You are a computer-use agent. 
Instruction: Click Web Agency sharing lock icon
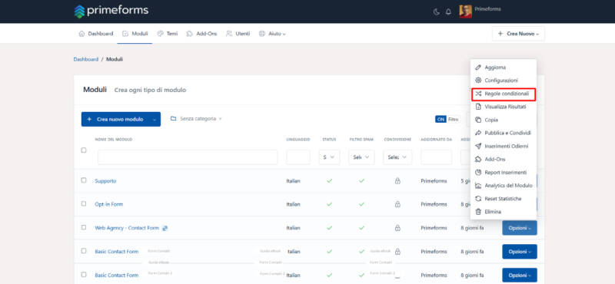coord(397,228)
